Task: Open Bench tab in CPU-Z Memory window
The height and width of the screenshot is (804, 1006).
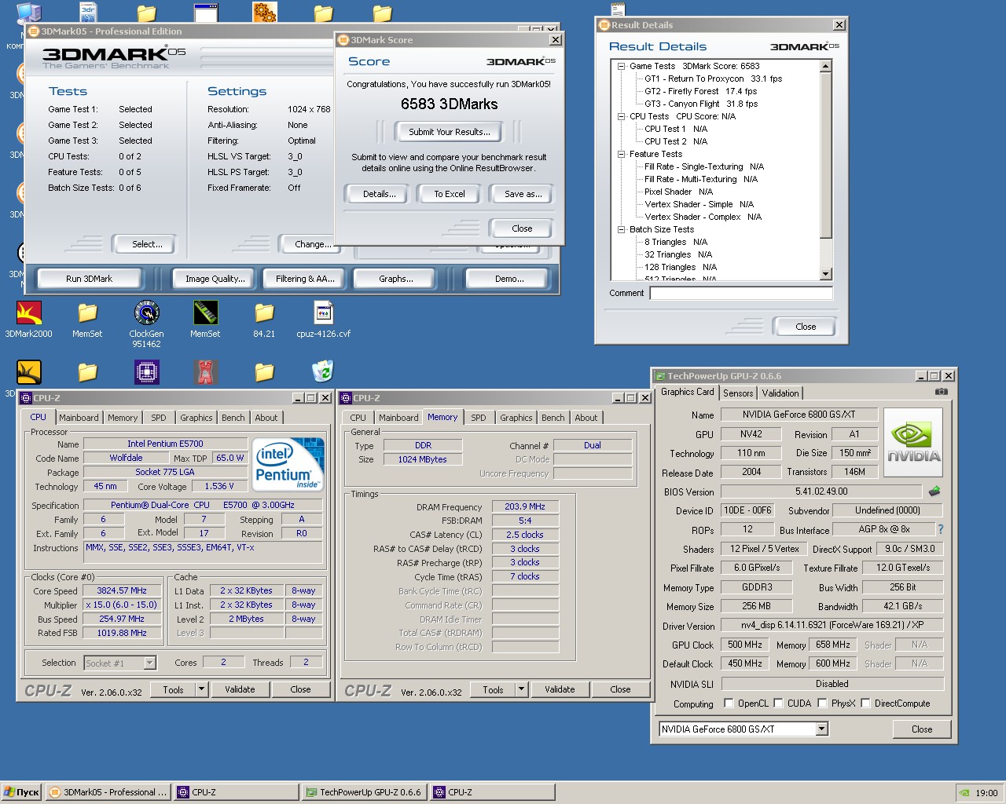Action: pos(553,418)
